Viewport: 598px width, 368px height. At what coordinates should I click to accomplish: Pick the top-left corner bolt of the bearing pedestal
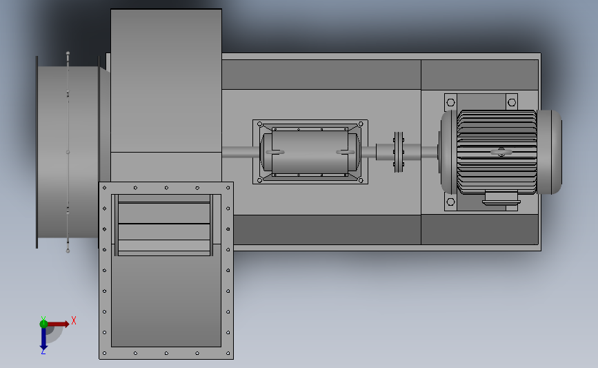260,124
